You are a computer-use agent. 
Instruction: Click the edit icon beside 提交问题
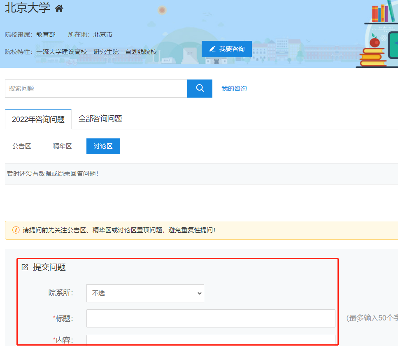tap(25, 267)
